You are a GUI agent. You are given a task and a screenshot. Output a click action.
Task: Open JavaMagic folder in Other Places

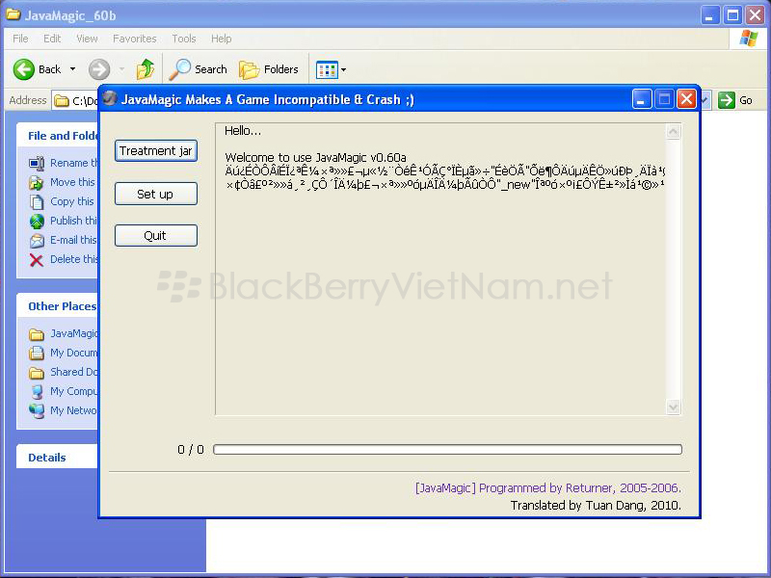pyautogui.click(x=64, y=333)
